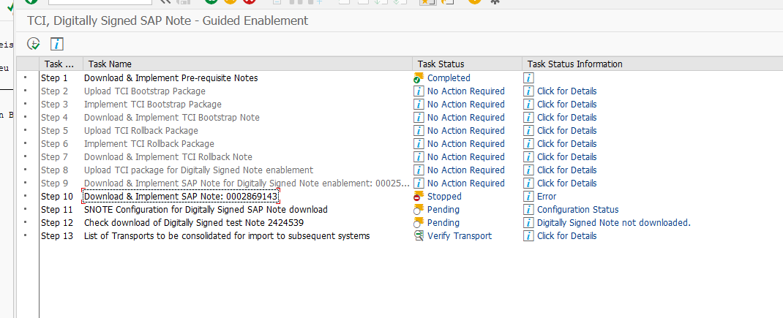Open the Configuration Status link for Step 11
Image resolution: width=783 pixels, height=318 pixels.
[x=577, y=210]
